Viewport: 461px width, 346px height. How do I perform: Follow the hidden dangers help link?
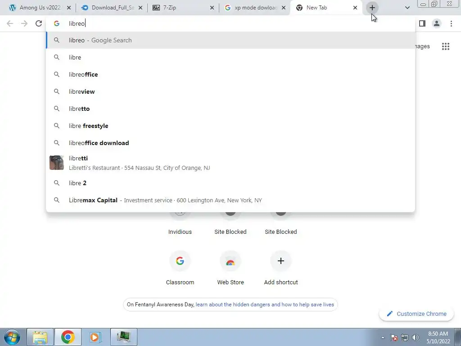(x=265, y=305)
